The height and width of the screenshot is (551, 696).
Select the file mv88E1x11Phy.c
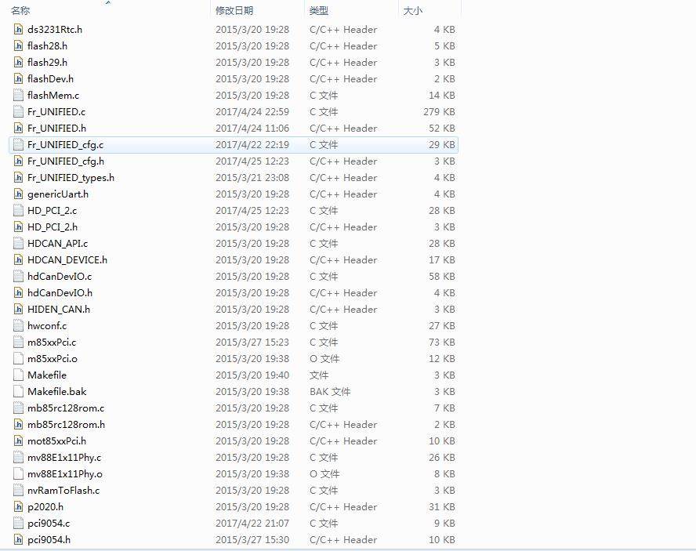[65, 457]
